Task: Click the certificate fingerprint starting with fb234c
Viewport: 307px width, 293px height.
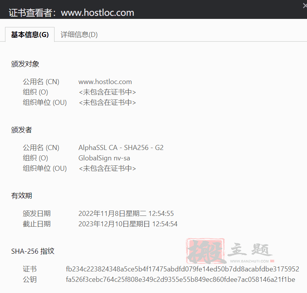Action: (182, 269)
